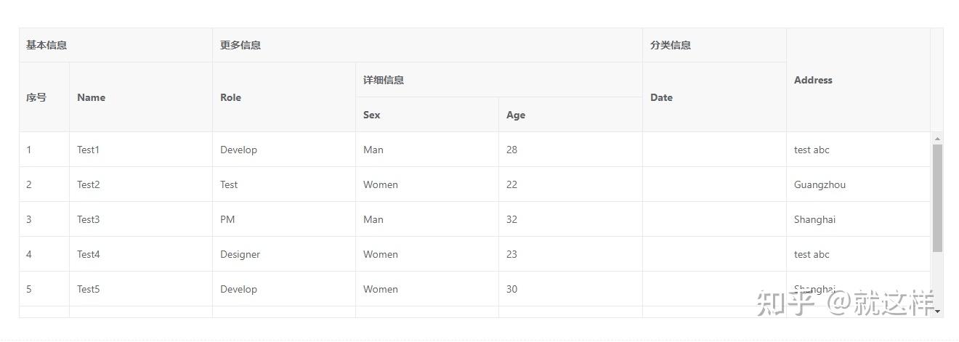Select the Role column header

231,97
